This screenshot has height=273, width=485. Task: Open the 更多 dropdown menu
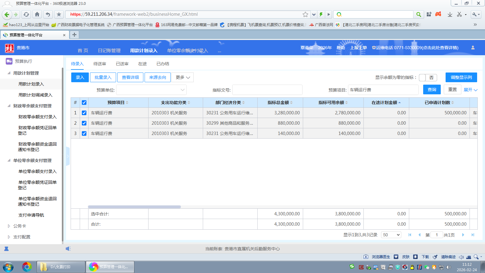182,77
